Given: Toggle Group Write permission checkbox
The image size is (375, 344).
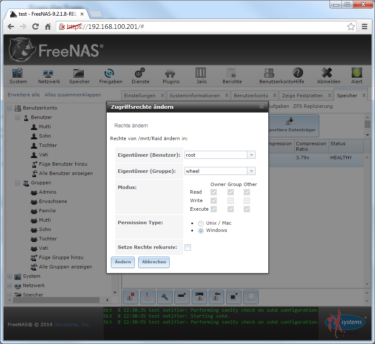Looking at the screenshot, I should (x=230, y=200).
